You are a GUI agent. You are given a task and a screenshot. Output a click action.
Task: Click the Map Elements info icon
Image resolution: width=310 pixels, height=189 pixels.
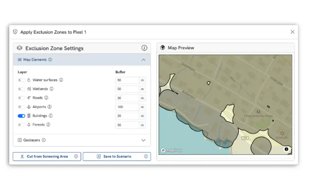point(50,59)
